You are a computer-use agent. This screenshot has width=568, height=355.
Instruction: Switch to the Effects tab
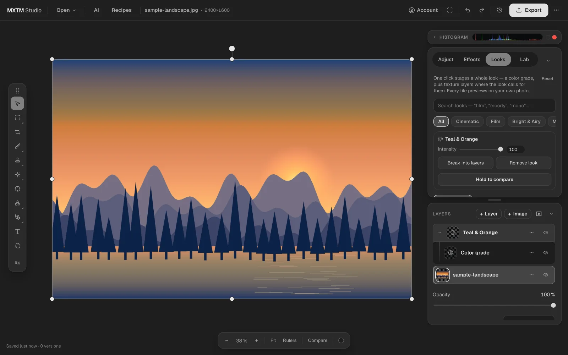pyautogui.click(x=472, y=60)
